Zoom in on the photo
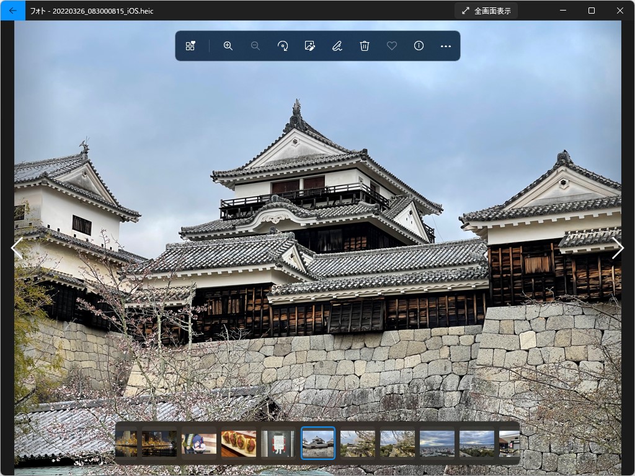The image size is (635, 476). click(x=228, y=45)
